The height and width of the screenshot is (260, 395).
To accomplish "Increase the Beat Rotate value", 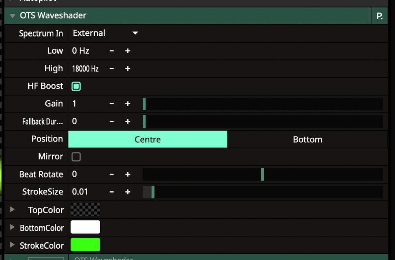I will pos(128,175).
